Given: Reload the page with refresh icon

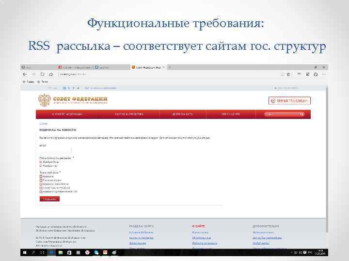Looking at the screenshot, I should (x=42, y=74).
